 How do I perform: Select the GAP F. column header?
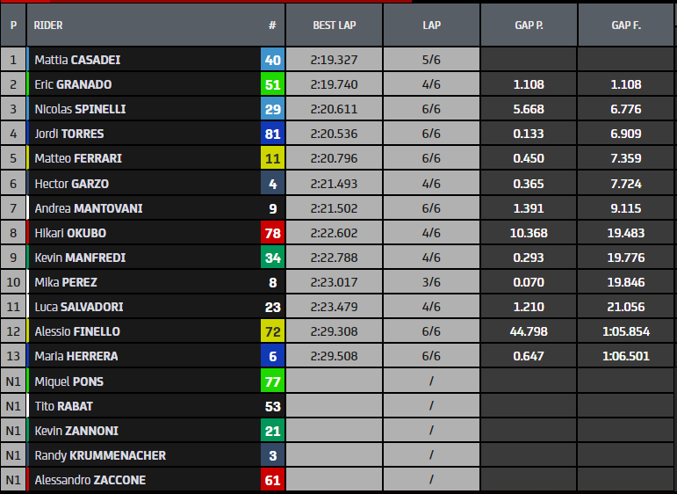[626, 25]
